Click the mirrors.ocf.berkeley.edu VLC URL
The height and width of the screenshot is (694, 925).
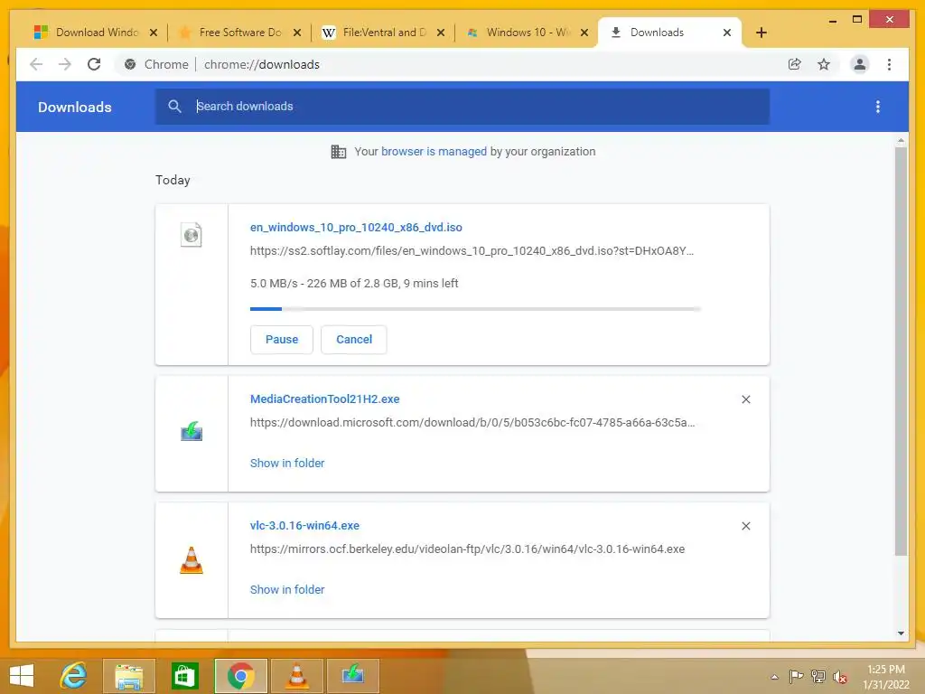467,549
